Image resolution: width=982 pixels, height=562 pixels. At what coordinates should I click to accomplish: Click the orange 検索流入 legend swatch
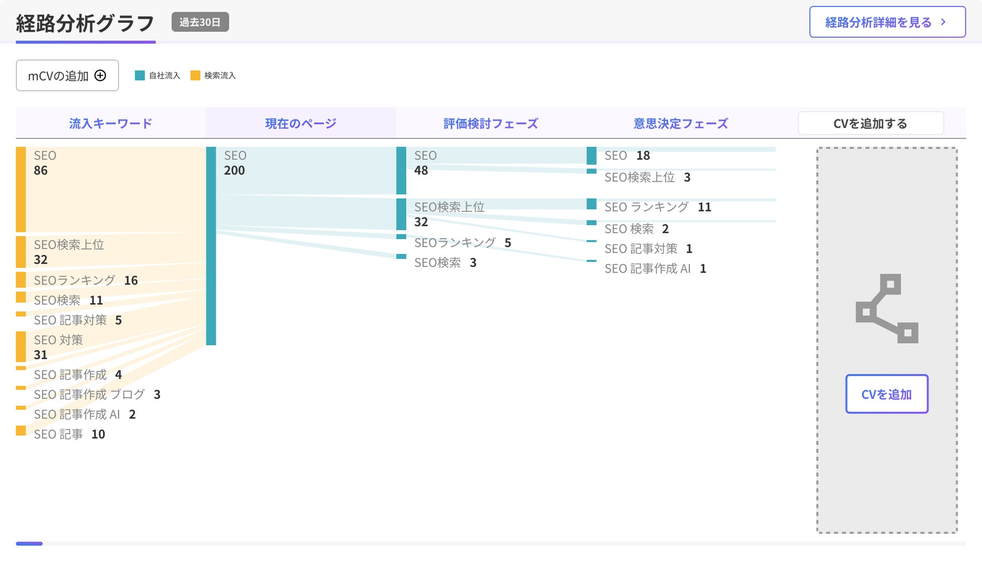195,76
